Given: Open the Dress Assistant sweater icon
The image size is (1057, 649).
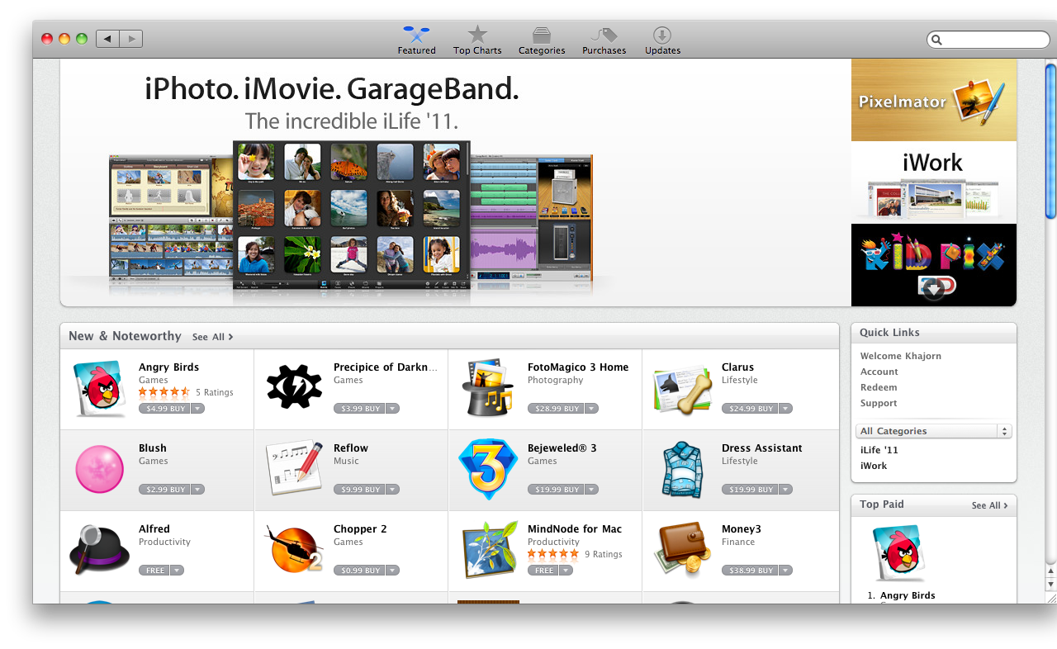Looking at the screenshot, I should click(682, 470).
